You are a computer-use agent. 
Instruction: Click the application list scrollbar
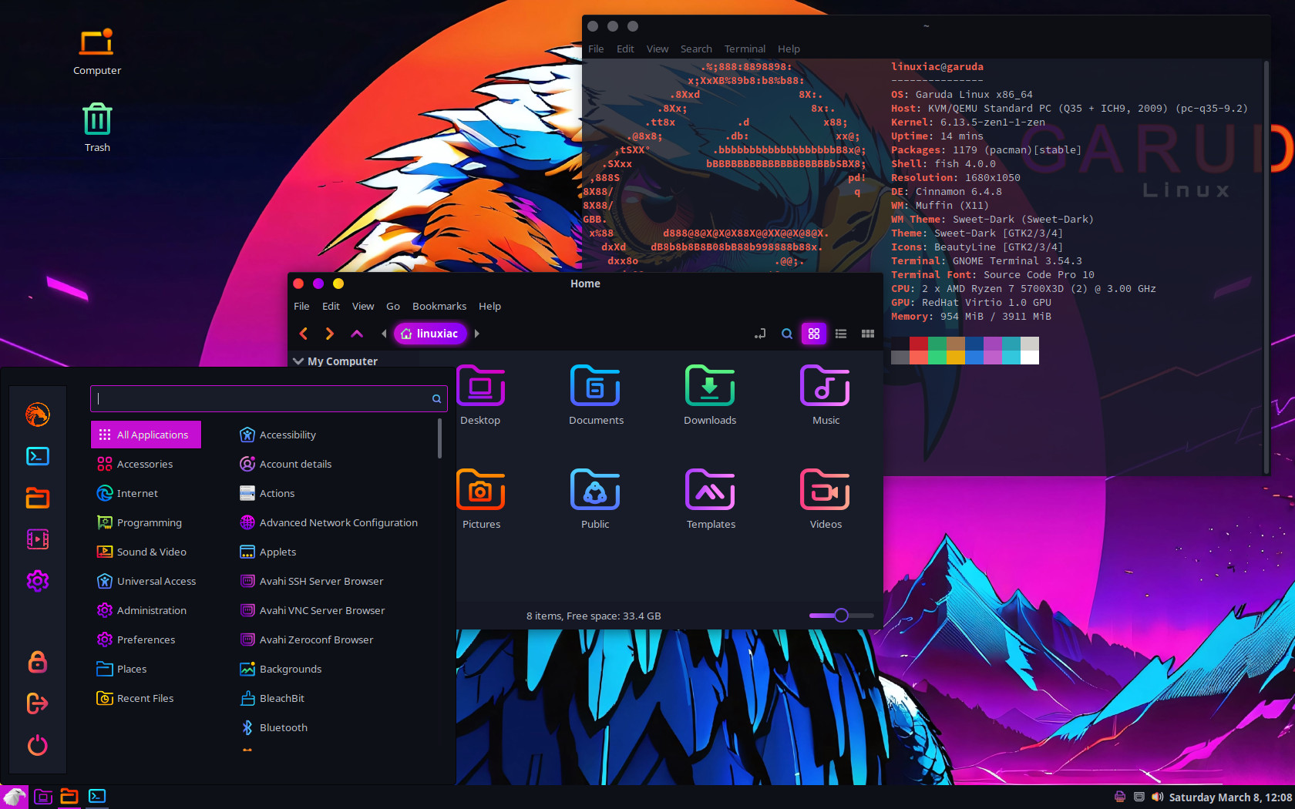439,438
